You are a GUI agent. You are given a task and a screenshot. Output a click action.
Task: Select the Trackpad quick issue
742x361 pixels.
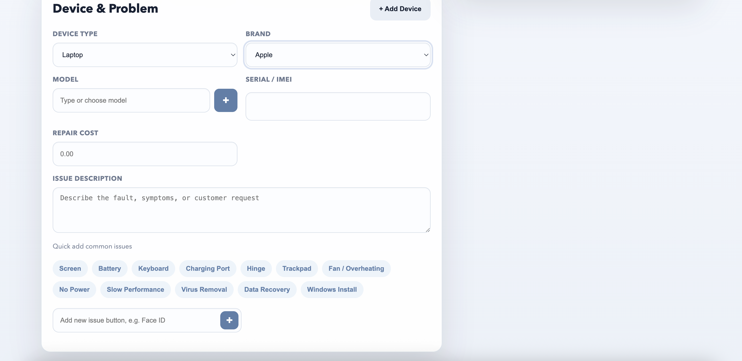pos(296,268)
